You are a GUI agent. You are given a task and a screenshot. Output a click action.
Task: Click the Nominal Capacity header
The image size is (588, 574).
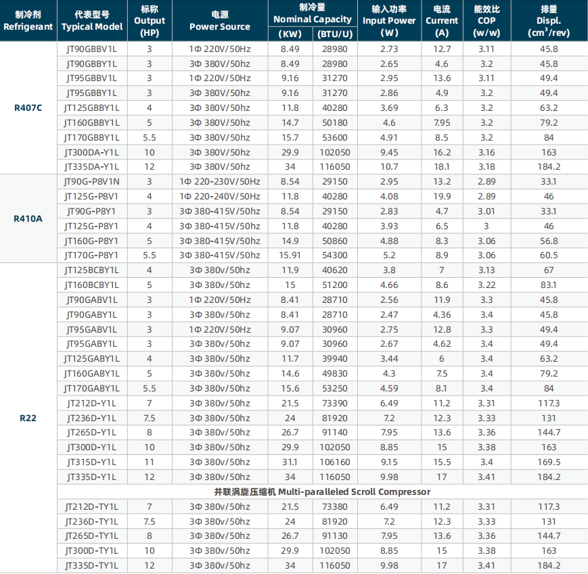(x=313, y=14)
